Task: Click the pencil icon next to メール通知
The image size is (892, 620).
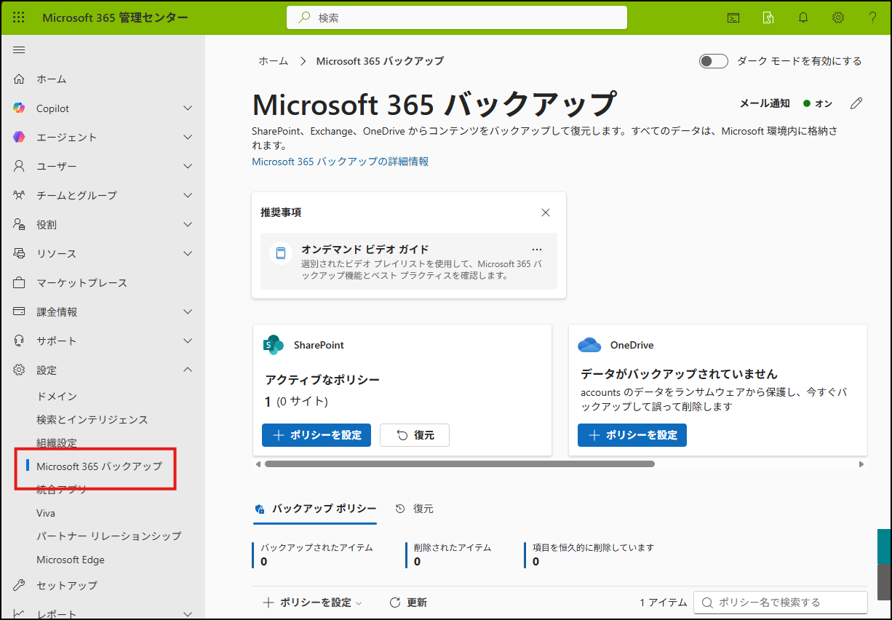Action: pos(856,103)
